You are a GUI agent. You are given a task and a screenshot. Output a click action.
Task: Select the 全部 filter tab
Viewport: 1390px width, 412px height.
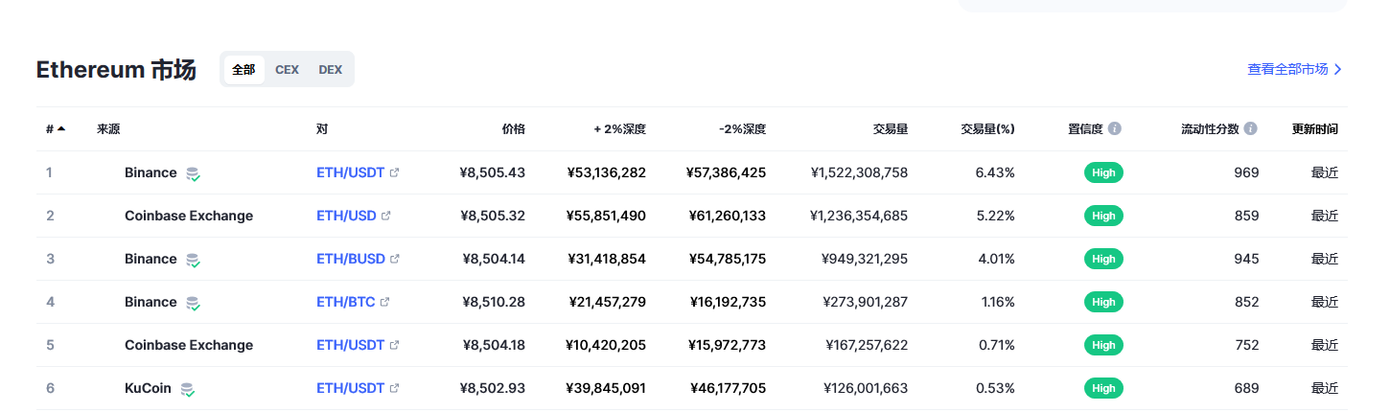click(243, 70)
